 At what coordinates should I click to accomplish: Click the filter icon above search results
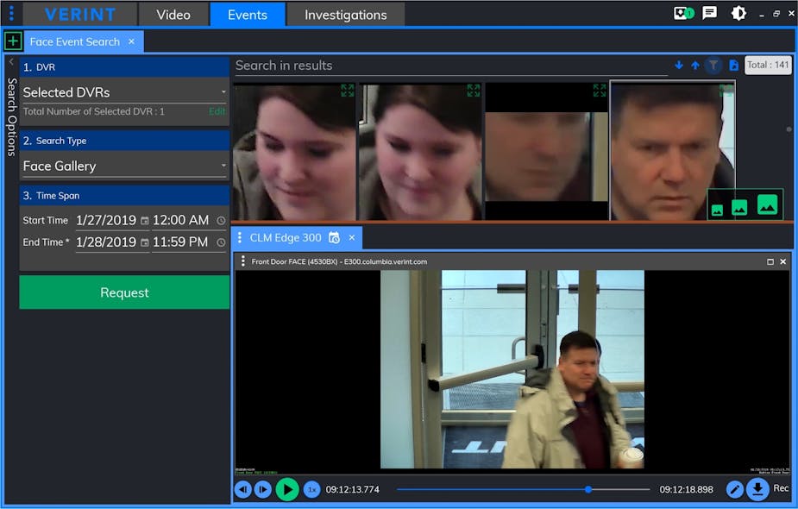[x=713, y=65]
